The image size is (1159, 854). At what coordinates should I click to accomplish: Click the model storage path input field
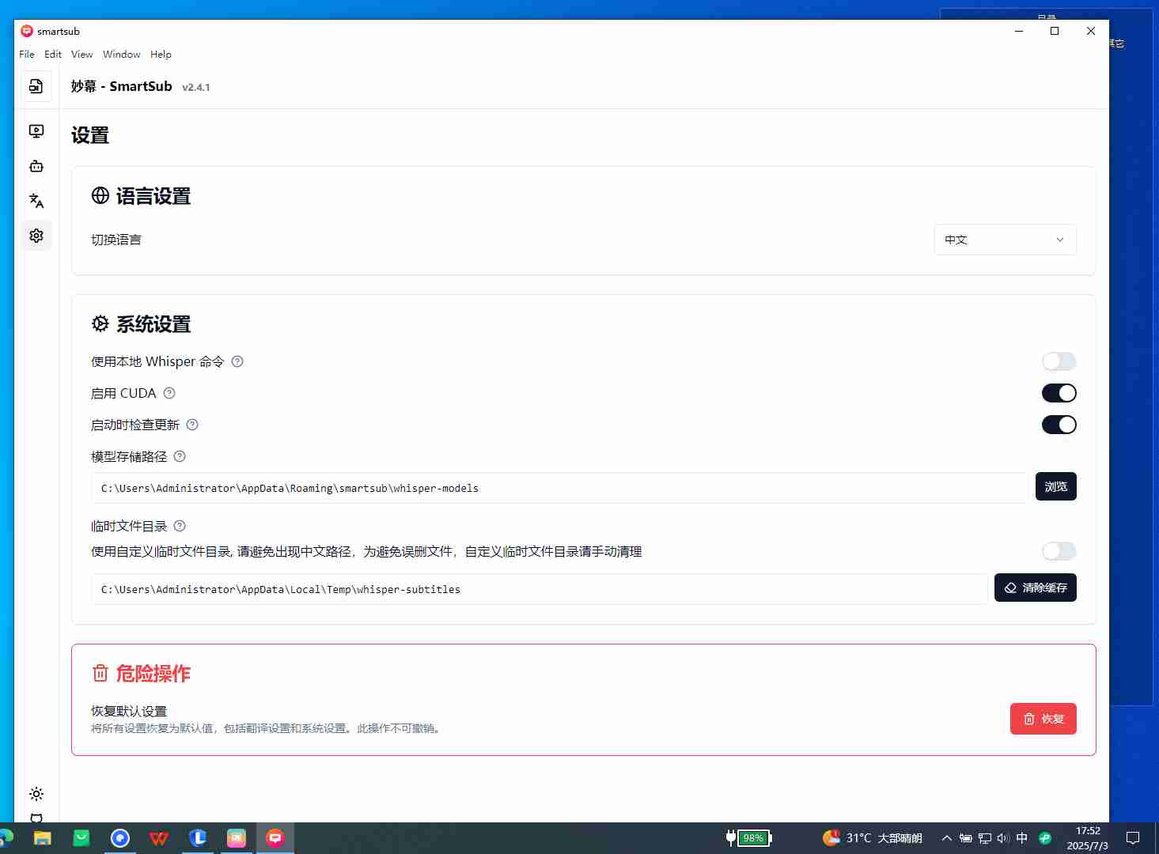[554, 488]
